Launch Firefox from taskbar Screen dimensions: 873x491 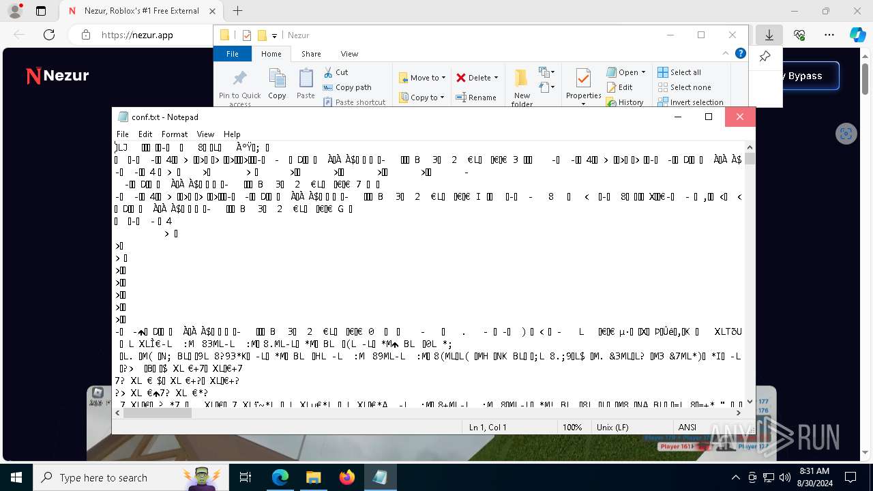pos(346,477)
